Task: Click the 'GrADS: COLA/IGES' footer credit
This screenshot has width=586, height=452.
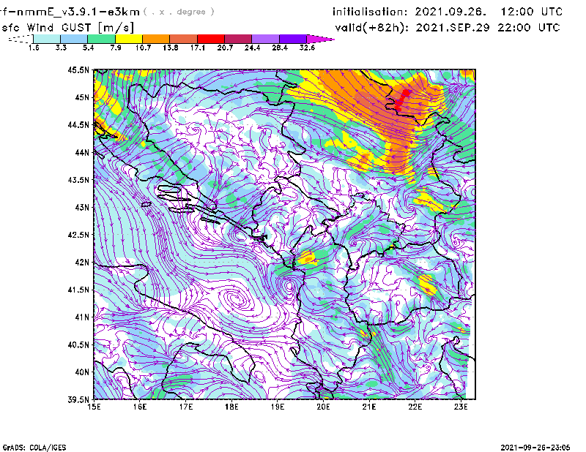Action: tap(34, 448)
